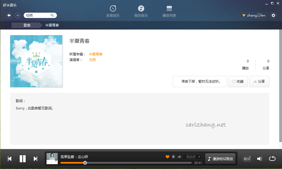282x169 pixels.
Task: Open the settings gear icon
Action: coord(273,15)
